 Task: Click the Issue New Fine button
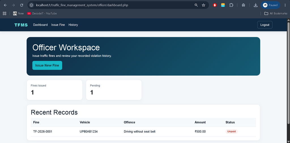point(47,65)
